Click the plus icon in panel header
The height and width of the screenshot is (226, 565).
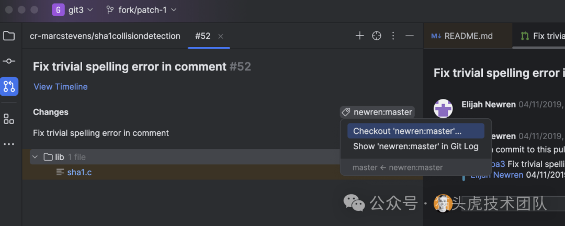(359, 36)
